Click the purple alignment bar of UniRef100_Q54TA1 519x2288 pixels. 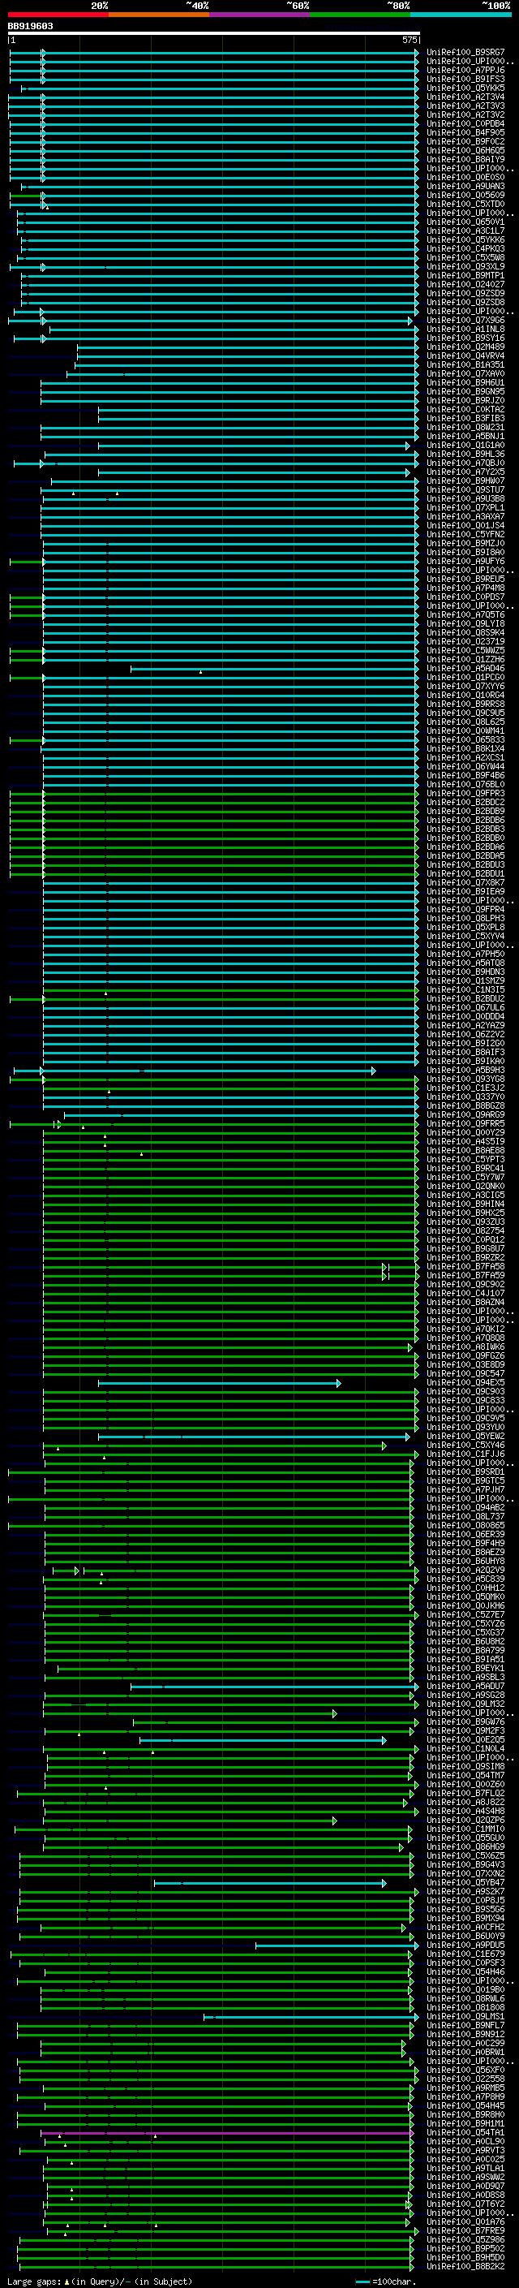(227, 2132)
